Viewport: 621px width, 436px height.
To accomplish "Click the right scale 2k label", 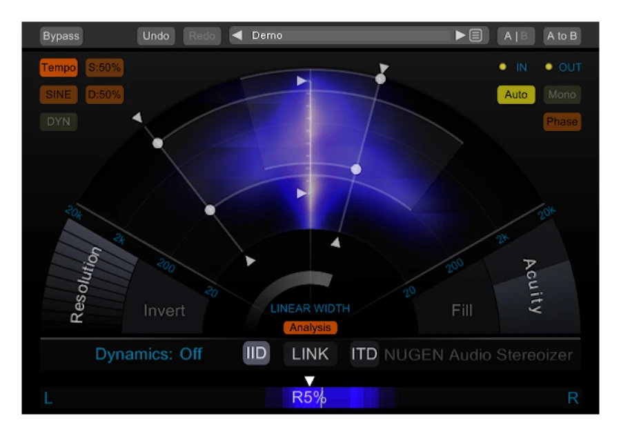I will (502, 239).
